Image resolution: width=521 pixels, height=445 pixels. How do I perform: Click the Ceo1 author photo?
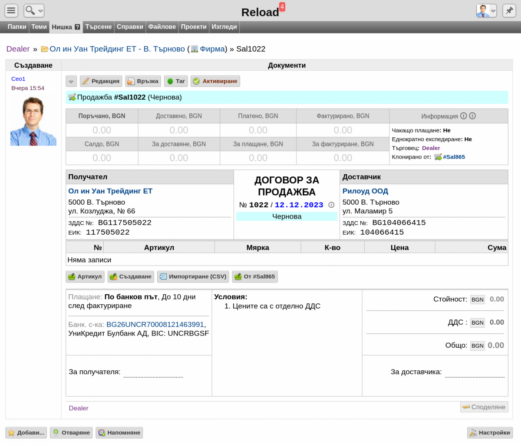click(33, 121)
